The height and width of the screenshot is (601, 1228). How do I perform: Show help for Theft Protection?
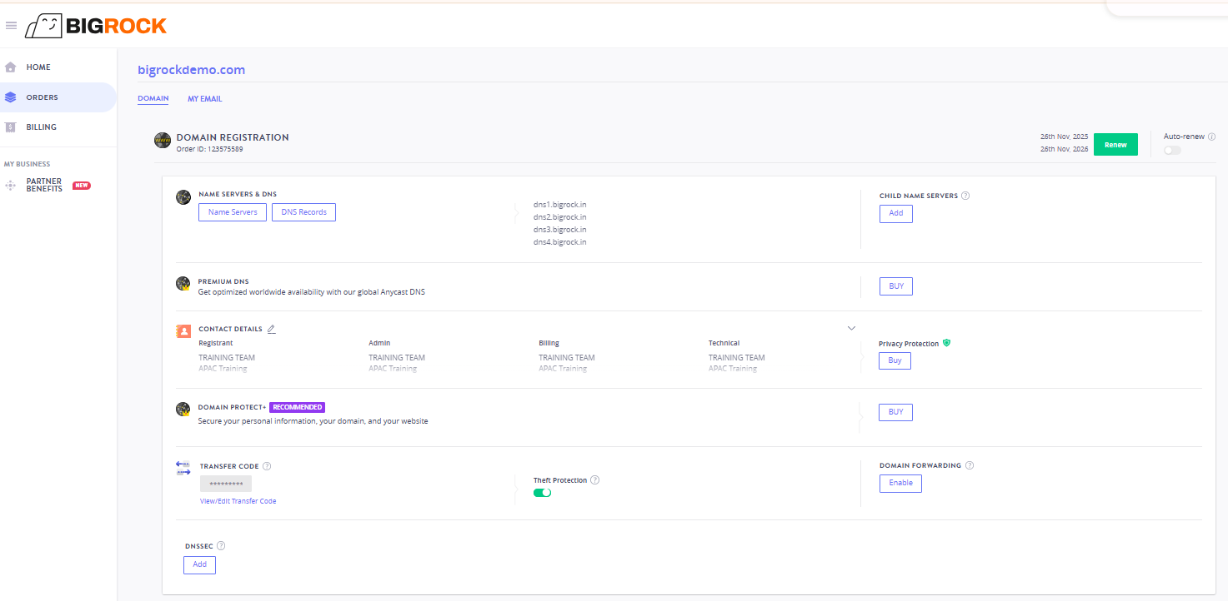coord(595,480)
